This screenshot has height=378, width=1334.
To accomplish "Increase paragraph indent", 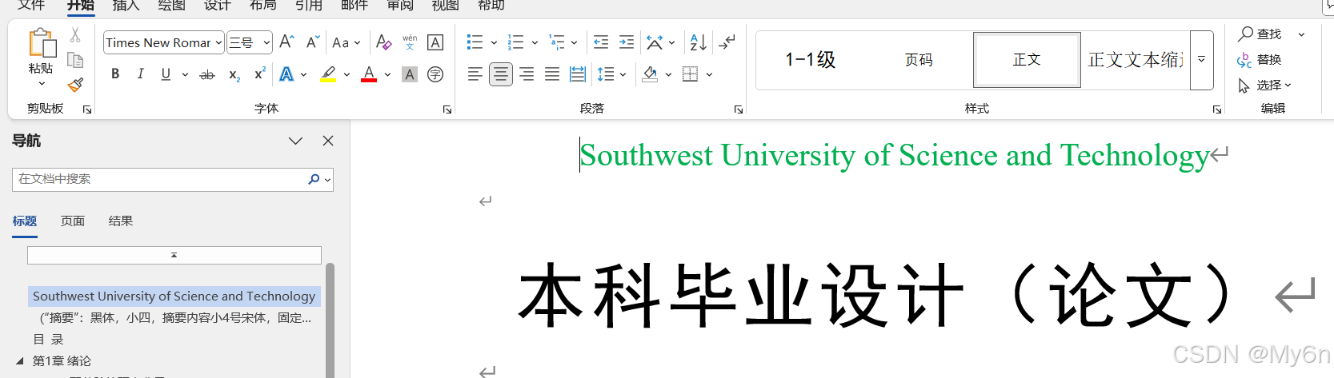I will [627, 42].
